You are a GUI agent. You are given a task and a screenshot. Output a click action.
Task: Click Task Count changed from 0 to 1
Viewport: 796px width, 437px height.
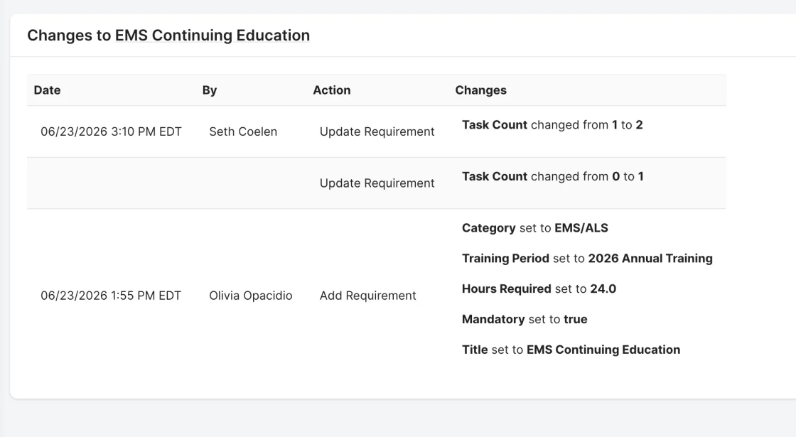[x=553, y=176]
